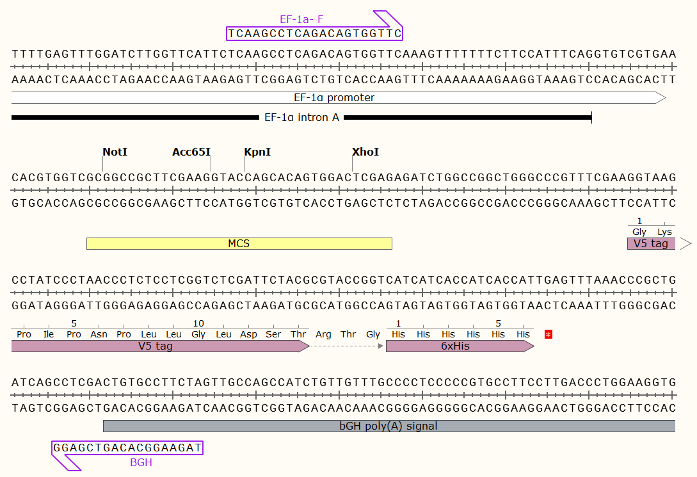The width and height of the screenshot is (697, 477).
Task: Click the continuation arrow right of V5 tag
Action: pos(686,243)
